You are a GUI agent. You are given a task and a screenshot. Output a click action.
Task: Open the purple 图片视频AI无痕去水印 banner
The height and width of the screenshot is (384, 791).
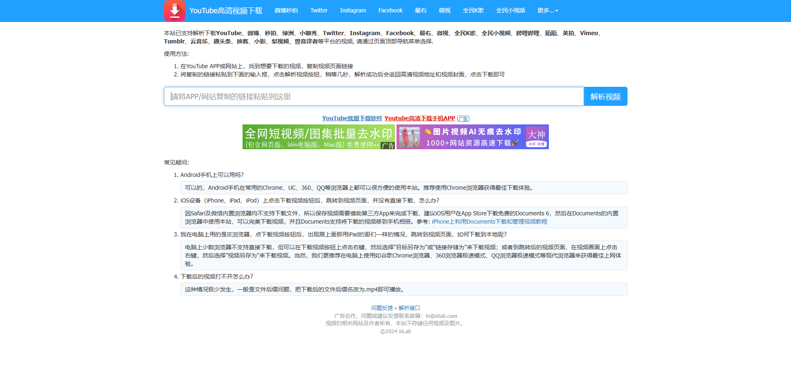click(x=472, y=137)
